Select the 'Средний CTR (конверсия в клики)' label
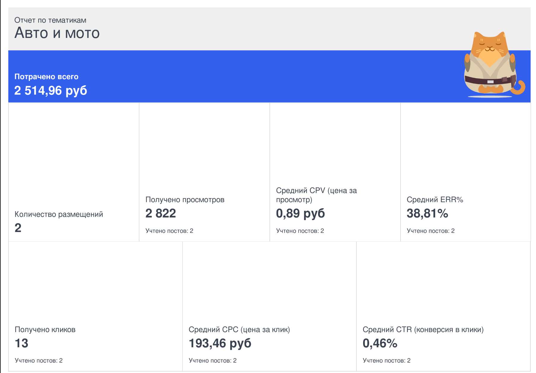This screenshot has height=373, width=536. click(423, 329)
